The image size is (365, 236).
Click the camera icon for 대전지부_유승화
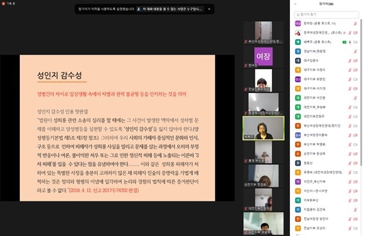point(355,107)
